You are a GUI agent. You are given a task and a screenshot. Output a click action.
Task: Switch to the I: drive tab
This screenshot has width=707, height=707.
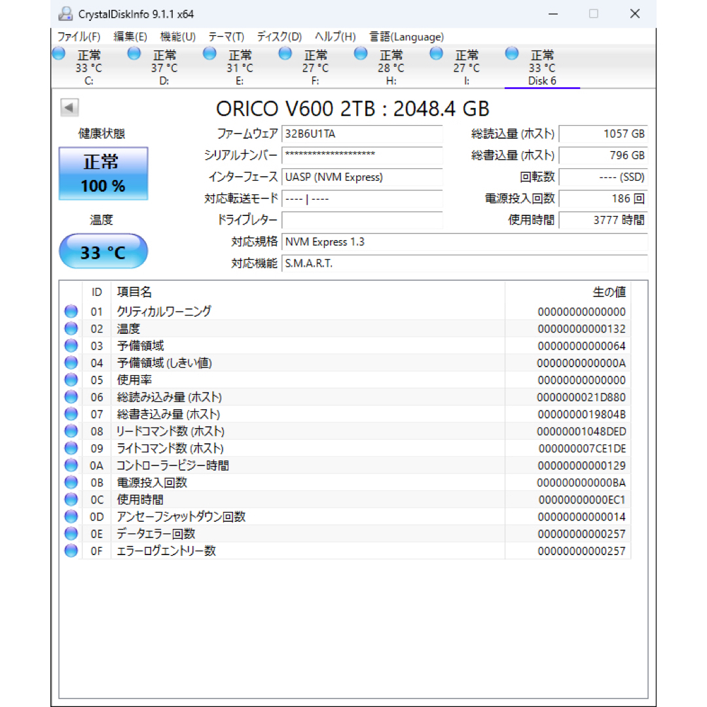pyautogui.click(x=466, y=67)
